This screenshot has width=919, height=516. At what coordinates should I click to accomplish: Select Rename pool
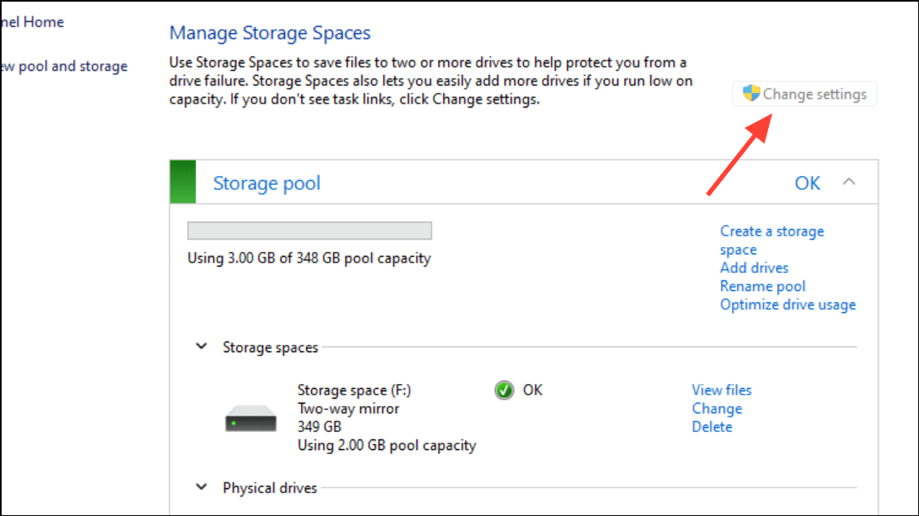pyautogui.click(x=762, y=285)
